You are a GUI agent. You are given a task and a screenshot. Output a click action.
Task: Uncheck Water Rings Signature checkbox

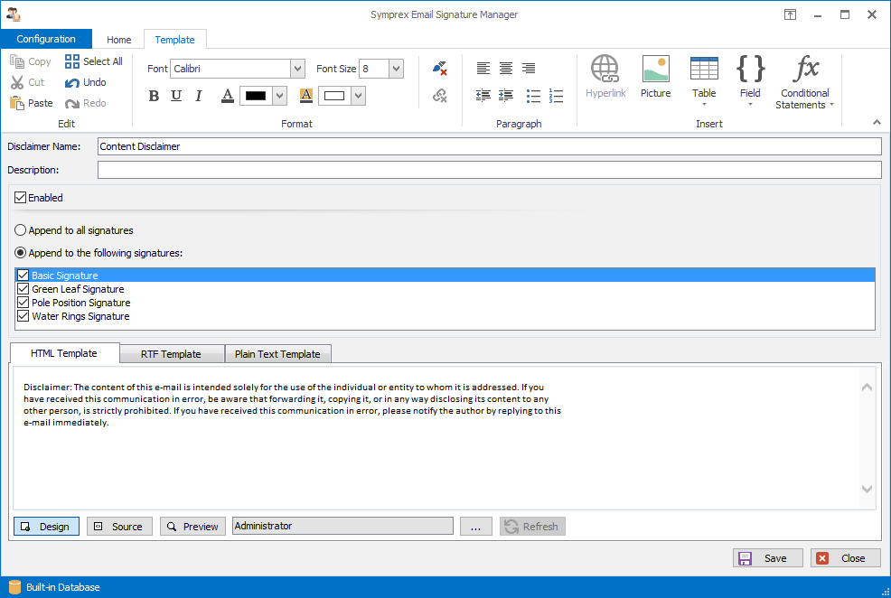(x=23, y=316)
